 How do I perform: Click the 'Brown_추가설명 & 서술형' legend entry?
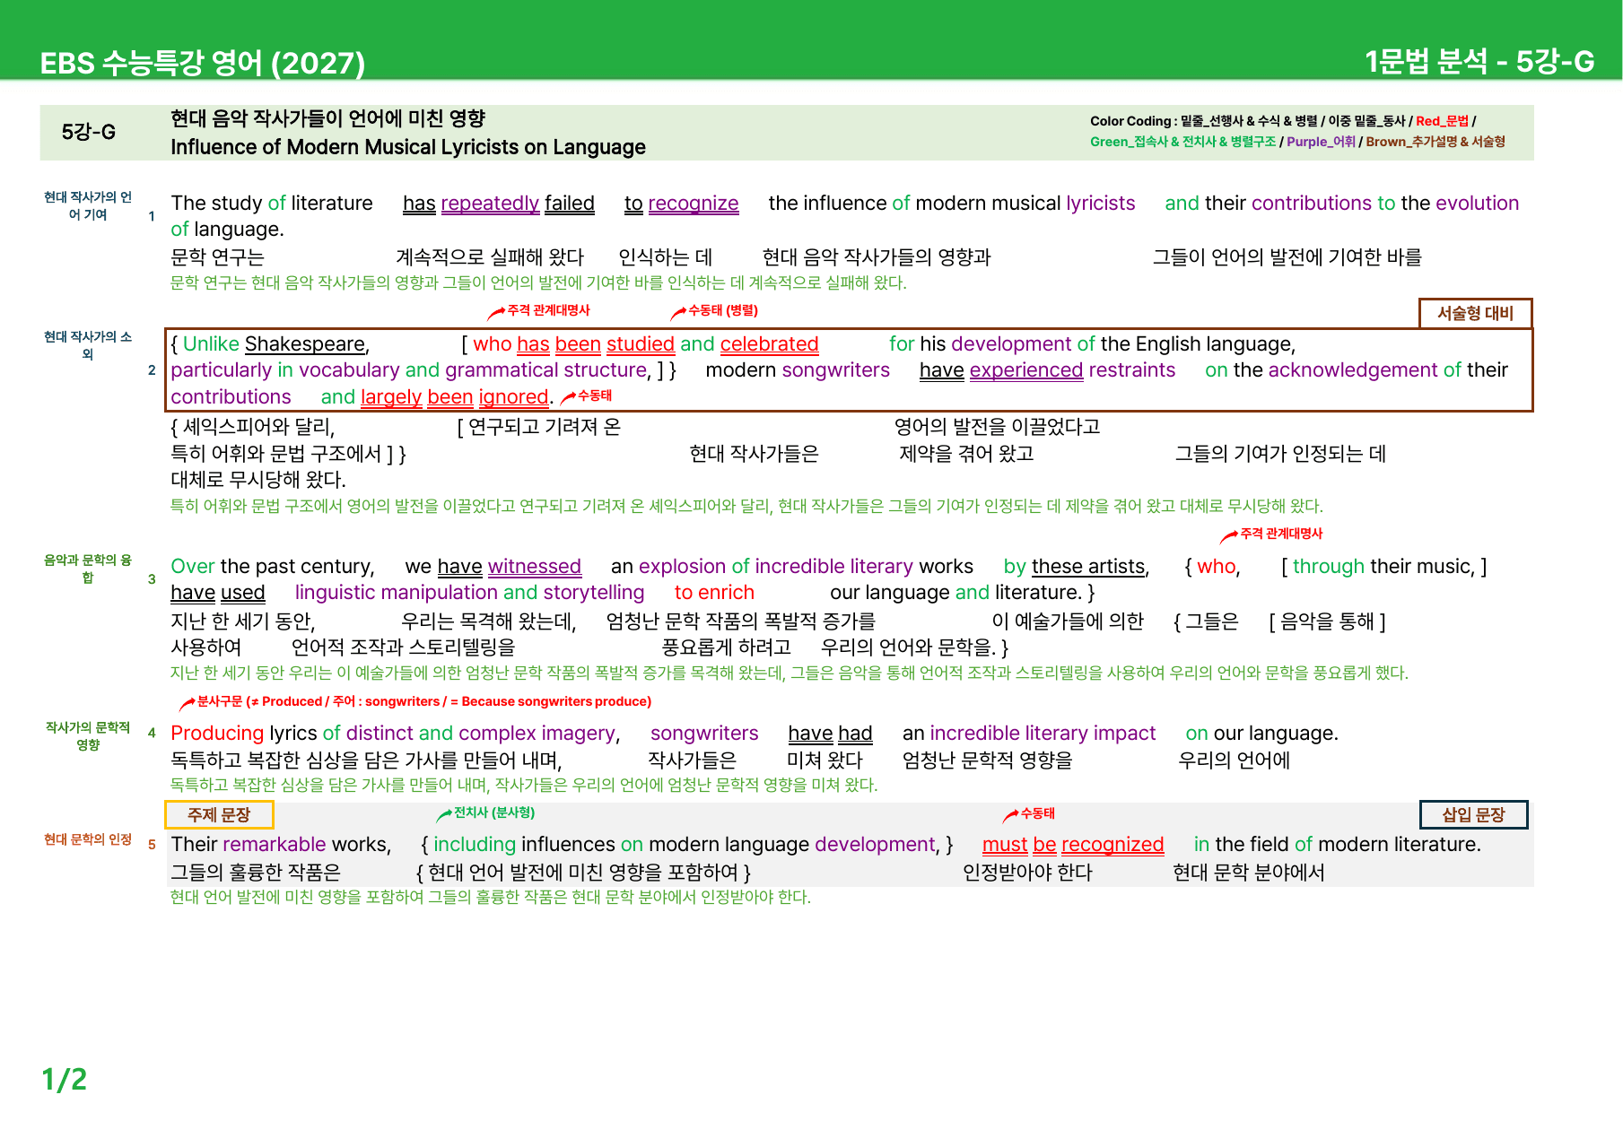(1435, 142)
